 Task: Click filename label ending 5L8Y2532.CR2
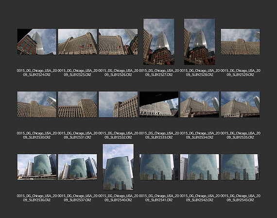[118, 135]
